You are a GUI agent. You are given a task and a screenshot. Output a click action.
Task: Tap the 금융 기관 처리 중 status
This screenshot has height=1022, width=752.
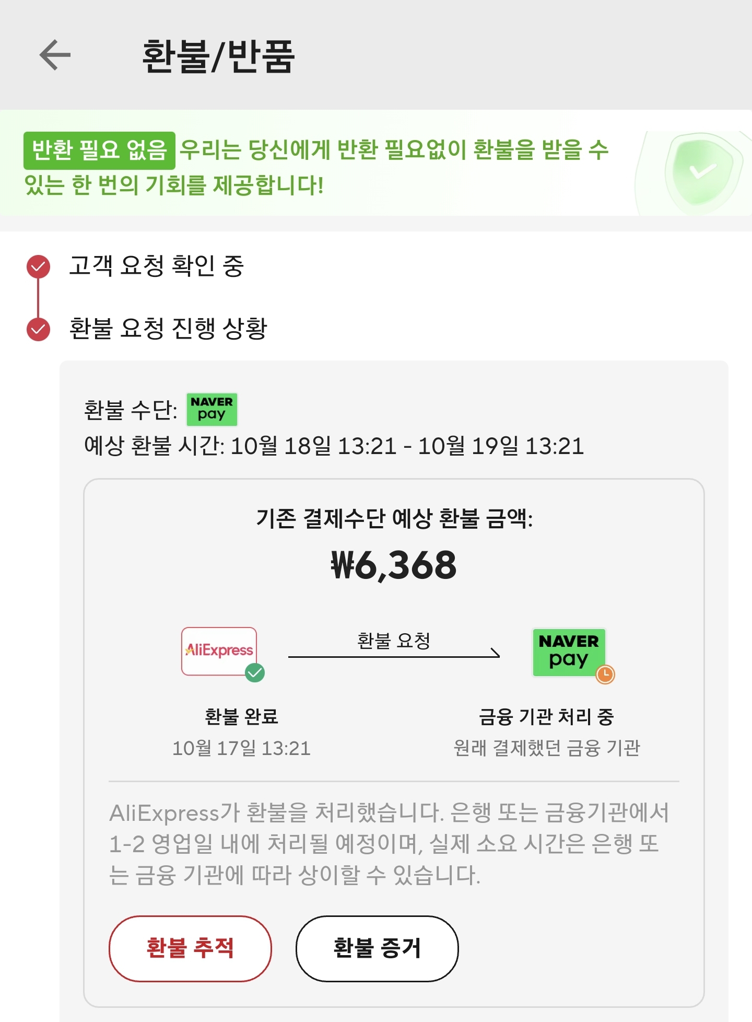click(546, 716)
